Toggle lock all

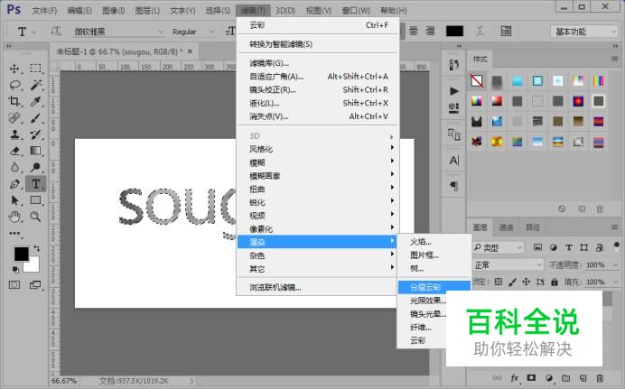click(555, 282)
